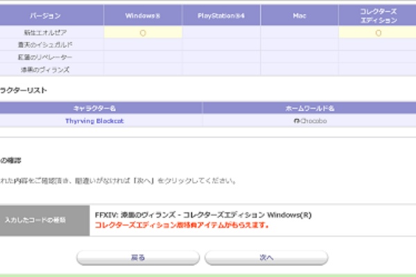Click the コレクターズエディション column header

coord(378,16)
